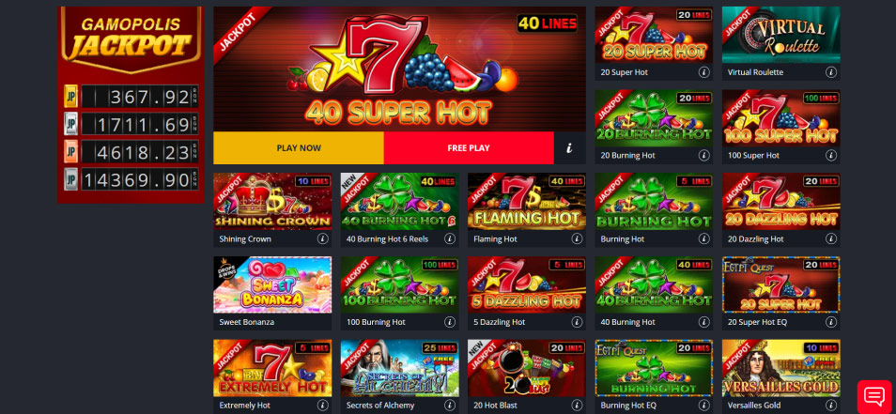Click the red FREE PLAY button
This screenshot has height=414, width=896.
coord(469,148)
